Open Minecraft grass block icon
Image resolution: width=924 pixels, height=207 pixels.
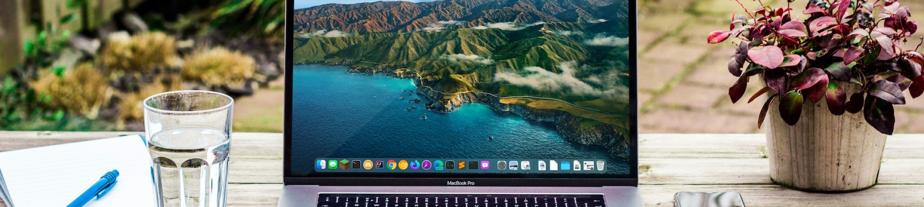(x=344, y=165)
